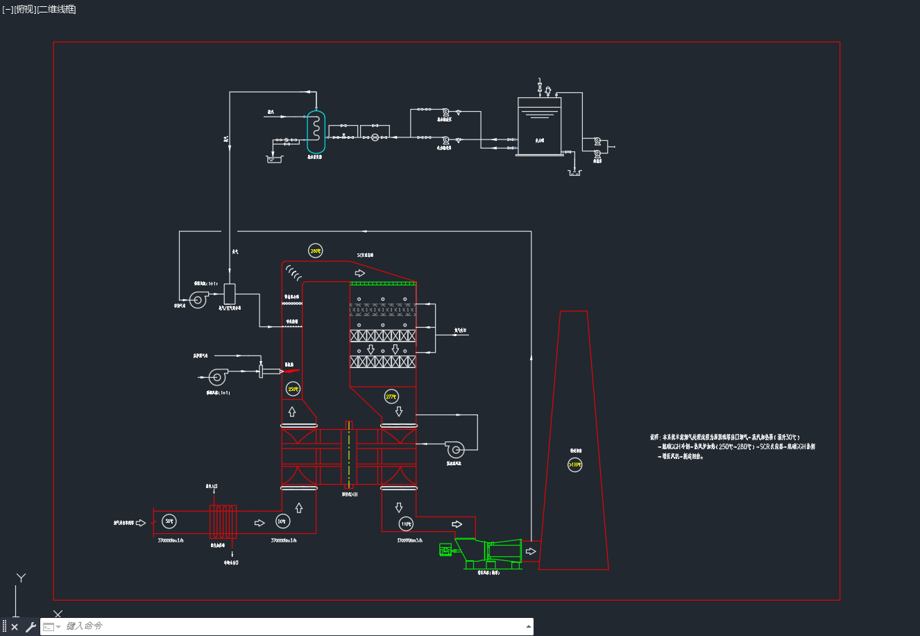This screenshot has width=920, height=636.
Task: Select the dilution fan near top-left duct
Action: [x=198, y=300]
